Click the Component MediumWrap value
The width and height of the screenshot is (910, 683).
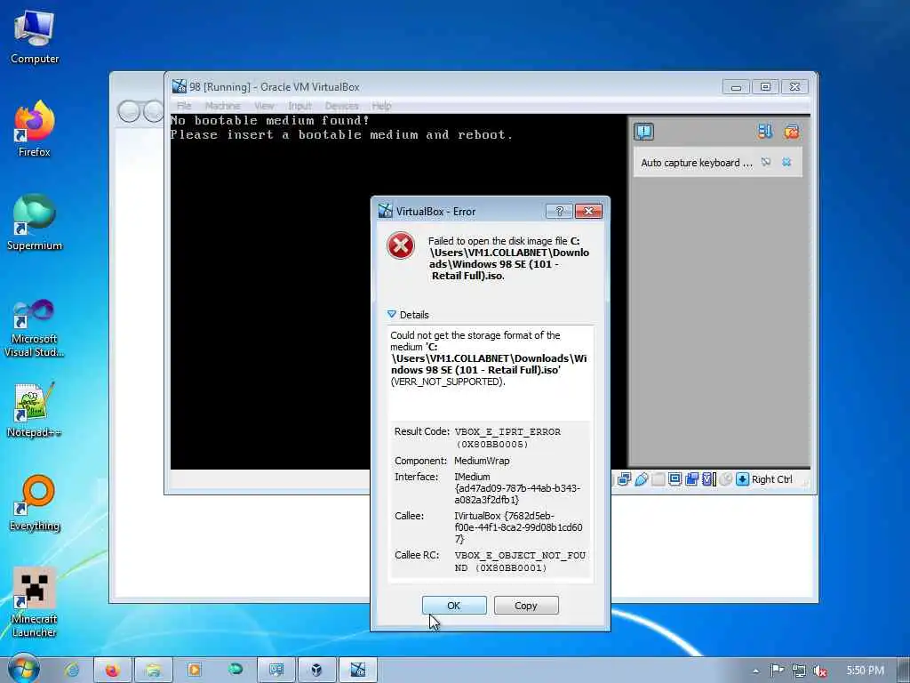point(482,461)
